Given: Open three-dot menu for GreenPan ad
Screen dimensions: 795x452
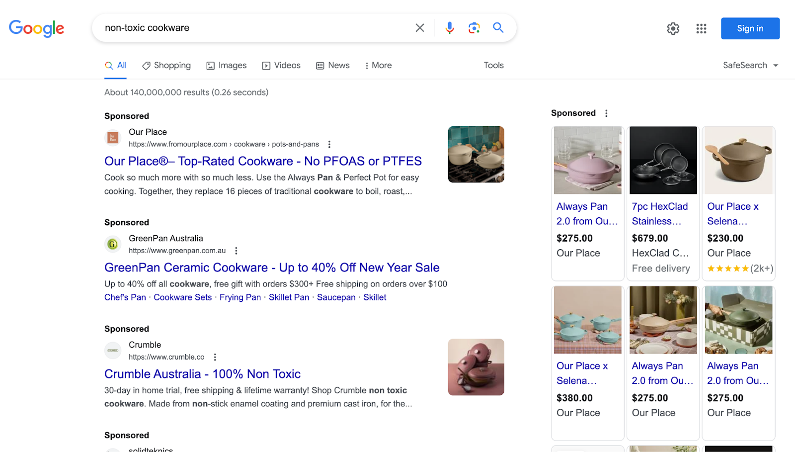Looking at the screenshot, I should click(236, 251).
